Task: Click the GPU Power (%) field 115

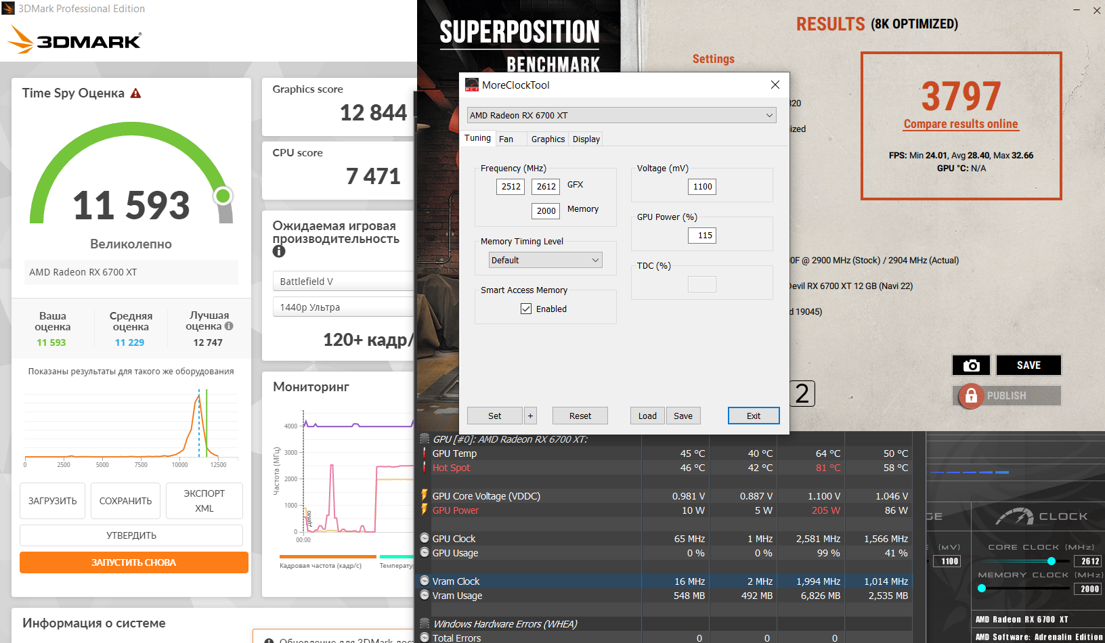Action: pos(702,236)
